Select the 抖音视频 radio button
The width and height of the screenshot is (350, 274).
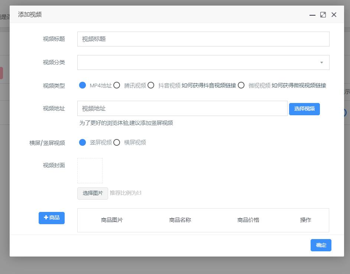pyautogui.click(x=151, y=85)
